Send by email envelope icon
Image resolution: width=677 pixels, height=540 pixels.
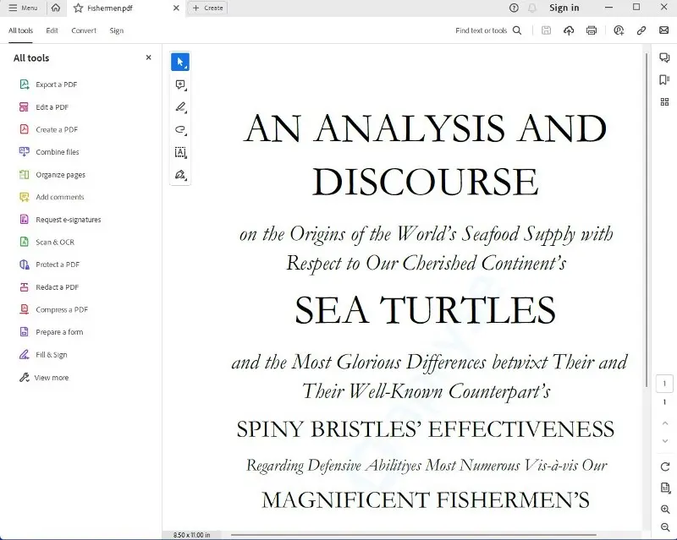pos(664,30)
